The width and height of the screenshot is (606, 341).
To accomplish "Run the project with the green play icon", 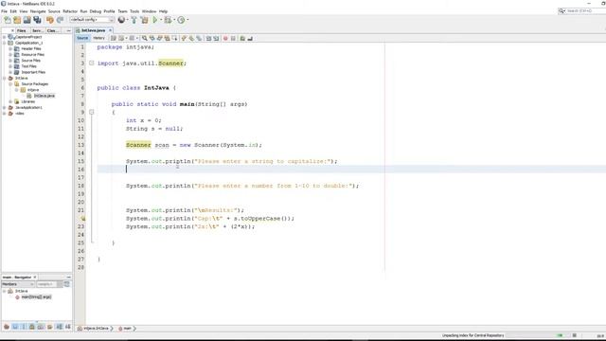I will (x=155, y=20).
